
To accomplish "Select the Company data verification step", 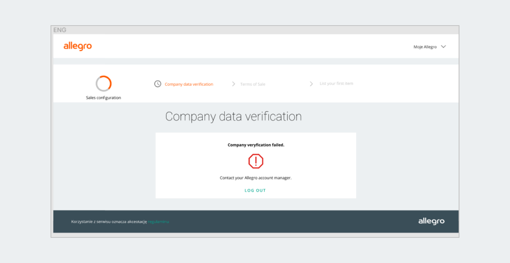I will [x=189, y=84].
